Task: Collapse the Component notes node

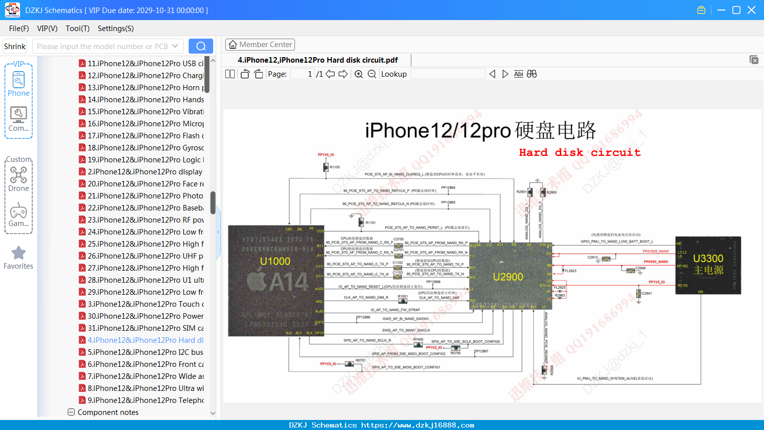Action: click(x=71, y=412)
